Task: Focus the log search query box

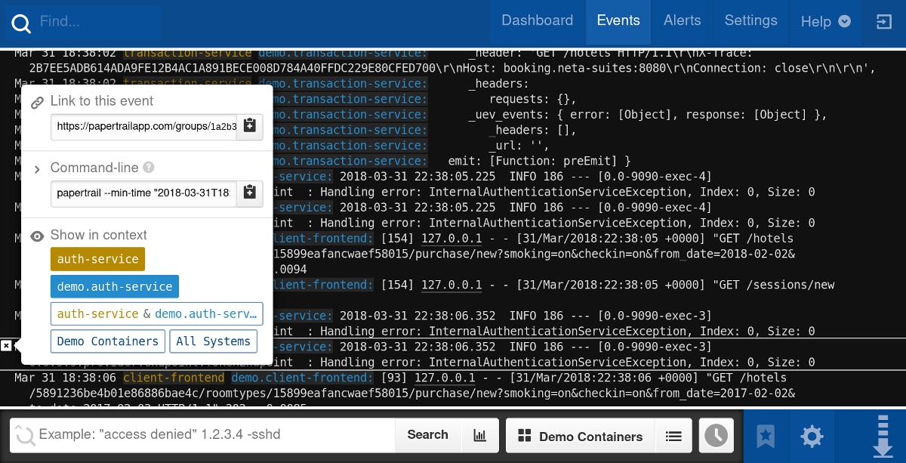Action: (x=202, y=435)
